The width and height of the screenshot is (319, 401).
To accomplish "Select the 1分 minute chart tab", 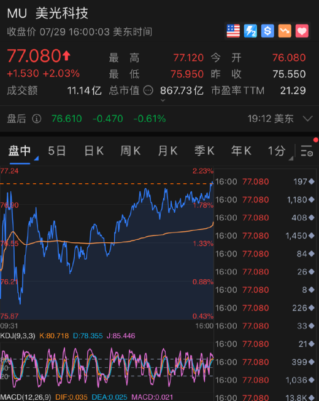I will 277,151.
